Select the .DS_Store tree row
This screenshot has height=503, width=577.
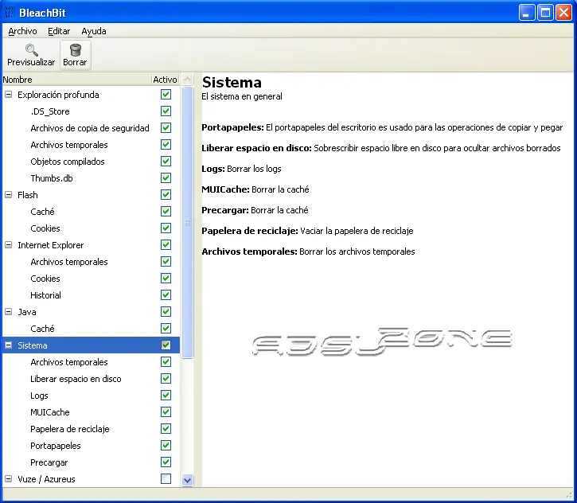click(92, 111)
